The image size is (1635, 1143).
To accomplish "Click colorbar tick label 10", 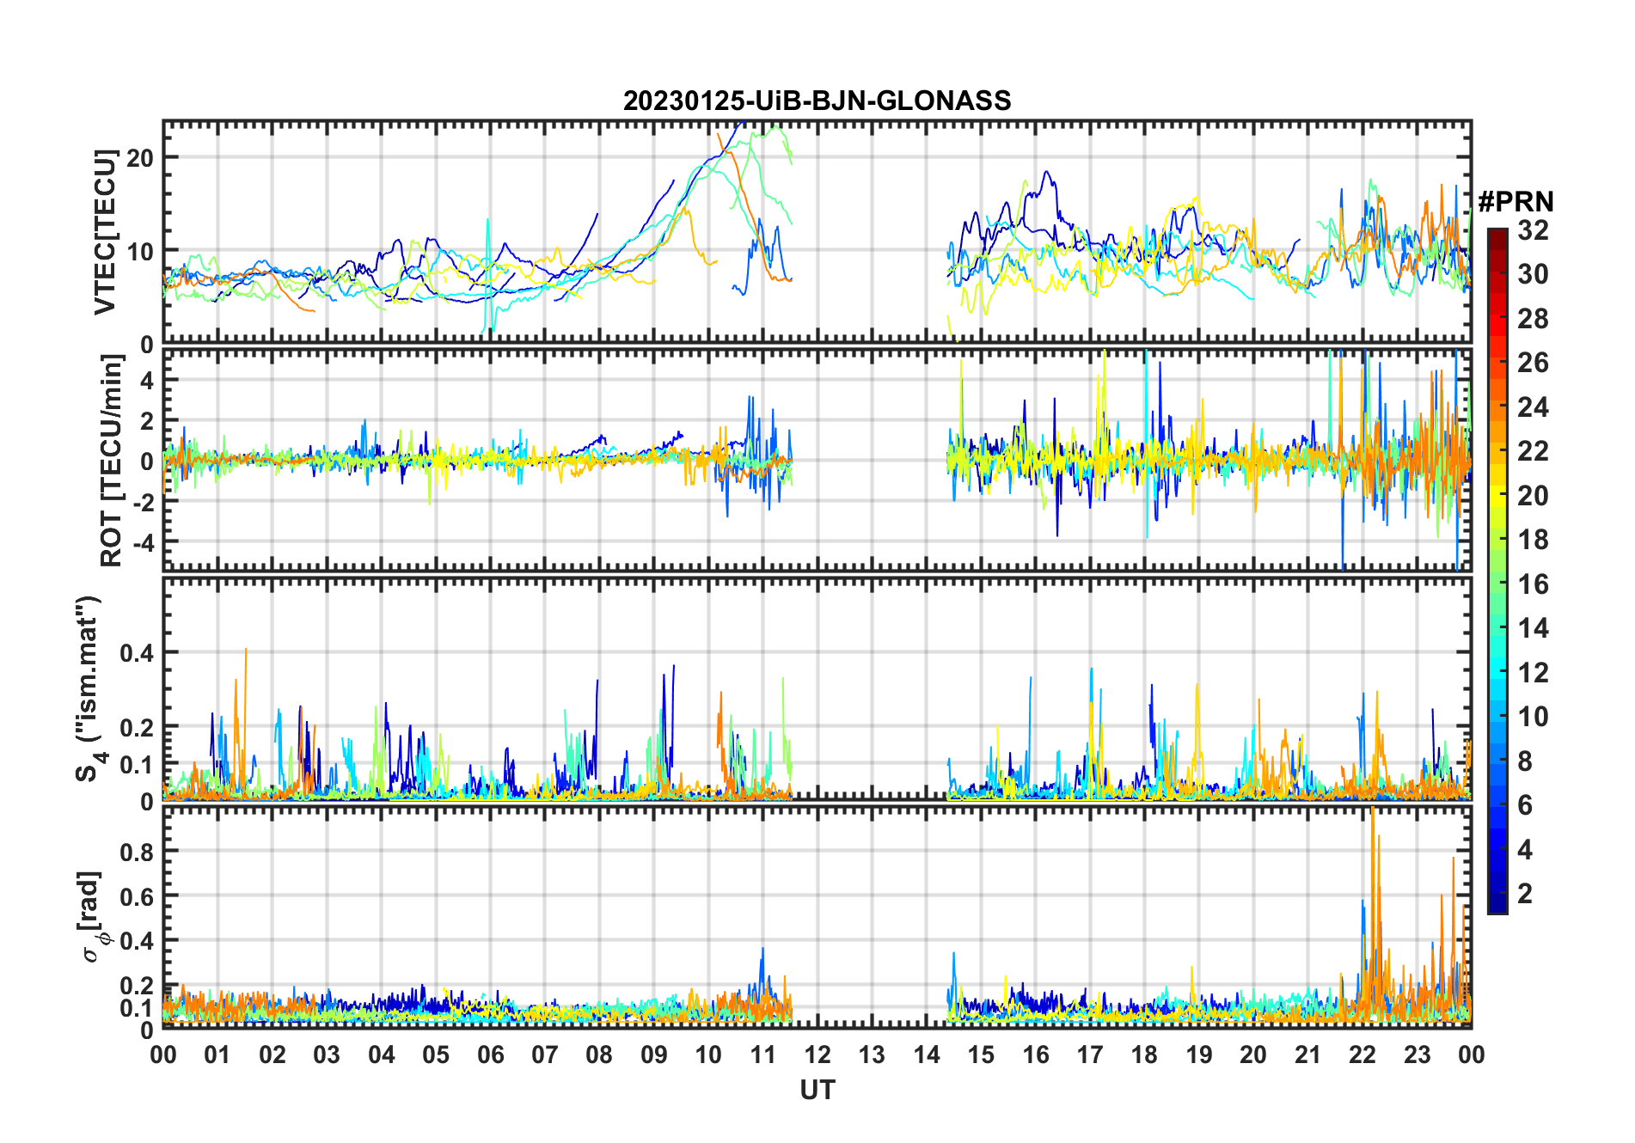I will pyautogui.click(x=1533, y=717).
